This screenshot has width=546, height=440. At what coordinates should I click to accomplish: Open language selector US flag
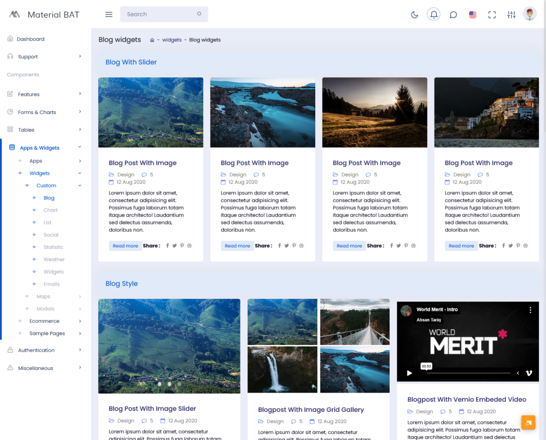click(472, 14)
